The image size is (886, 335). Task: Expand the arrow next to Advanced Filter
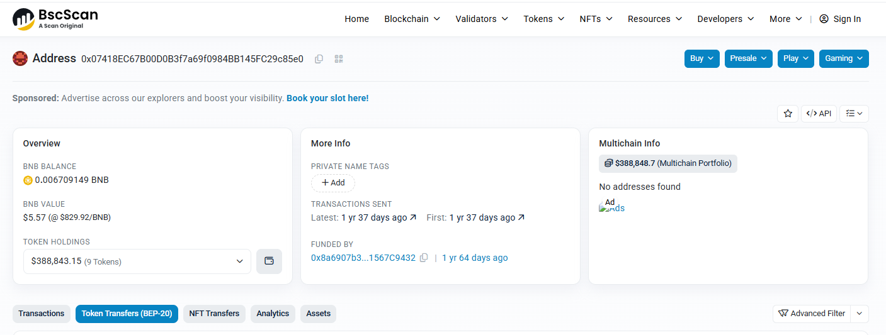pos(860,314)
